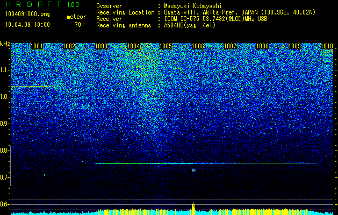Click the date stamp 10.04.09 10:00
The image size is (338, 215).
27,24
